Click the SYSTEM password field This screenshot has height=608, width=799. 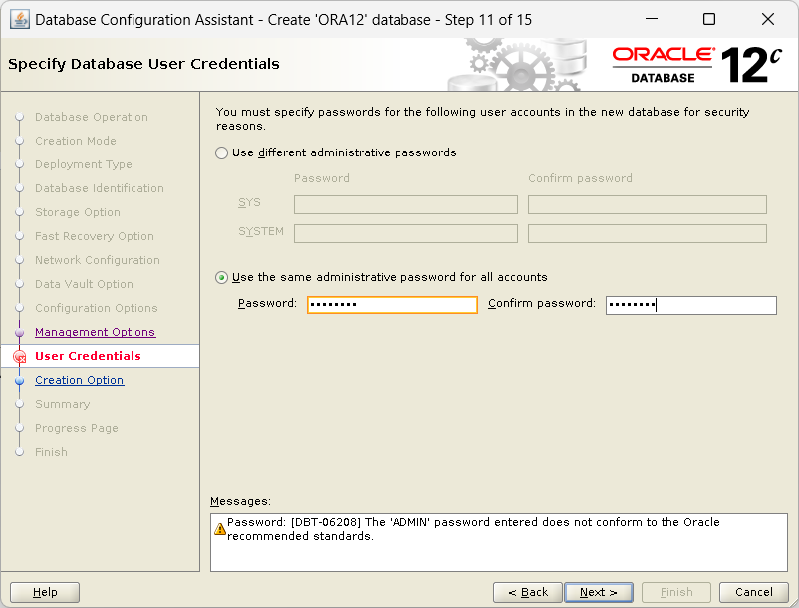tap(405, 233)
